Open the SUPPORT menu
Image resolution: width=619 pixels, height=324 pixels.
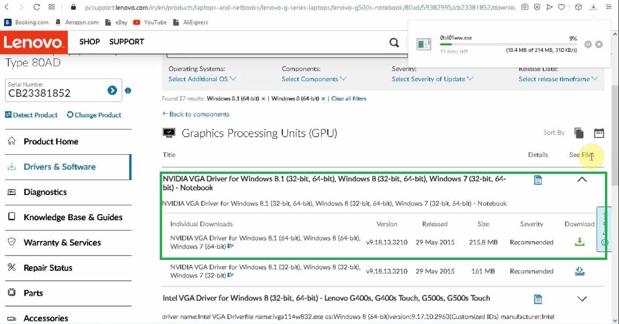(126, 42)
